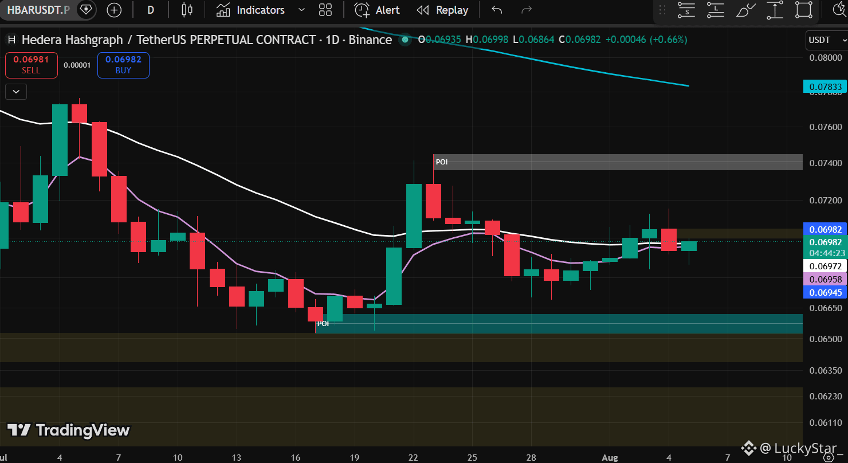Start Bar Replay mode
The height and width of the screenshot is (463, 848).
coord(442,10)
